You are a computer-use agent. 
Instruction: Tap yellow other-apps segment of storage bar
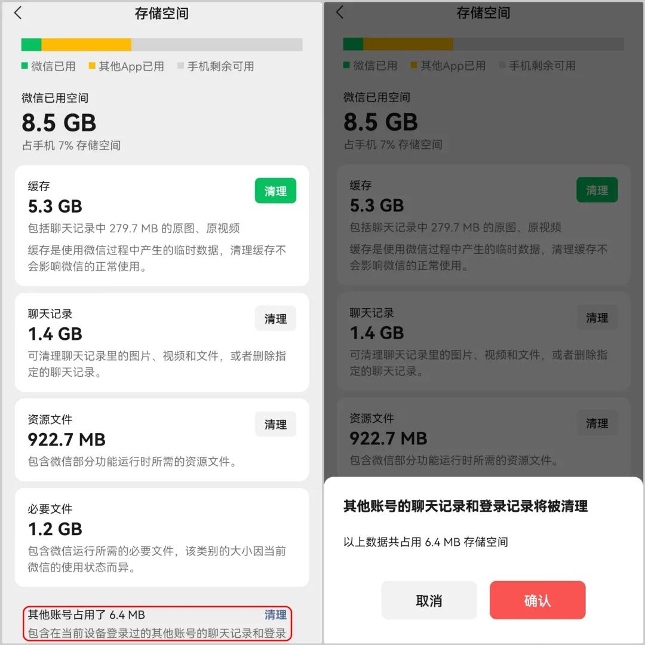point(87,44)
